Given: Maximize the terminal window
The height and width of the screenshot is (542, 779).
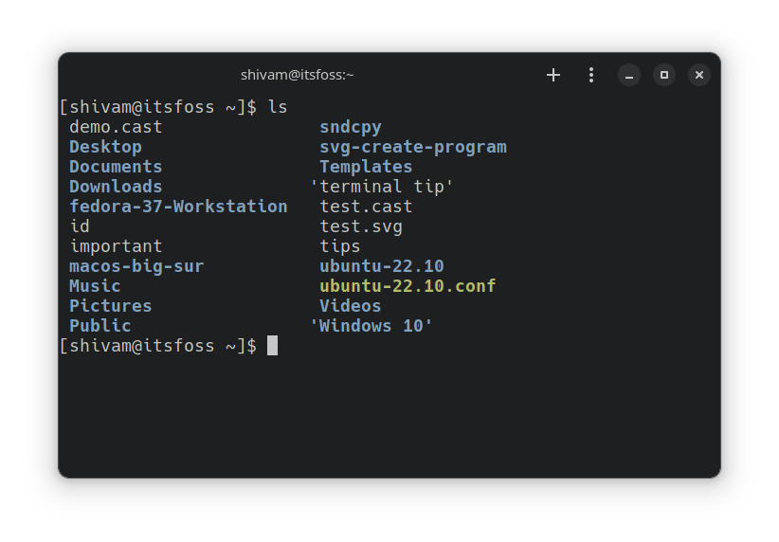Looking at the screenshot, I should pyautogui.click(x=664, y=75).
